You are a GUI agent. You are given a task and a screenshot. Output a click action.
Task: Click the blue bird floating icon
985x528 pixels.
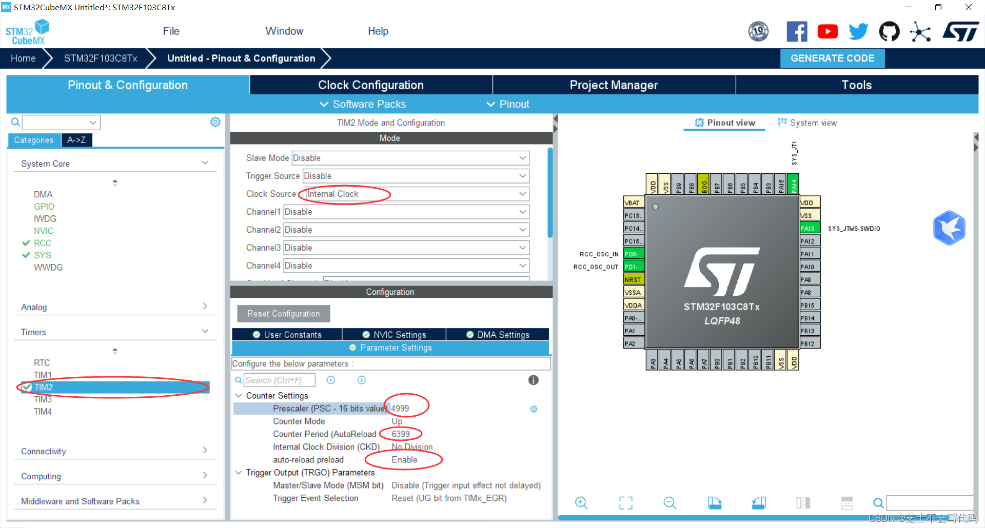click(x=949, y=228)
